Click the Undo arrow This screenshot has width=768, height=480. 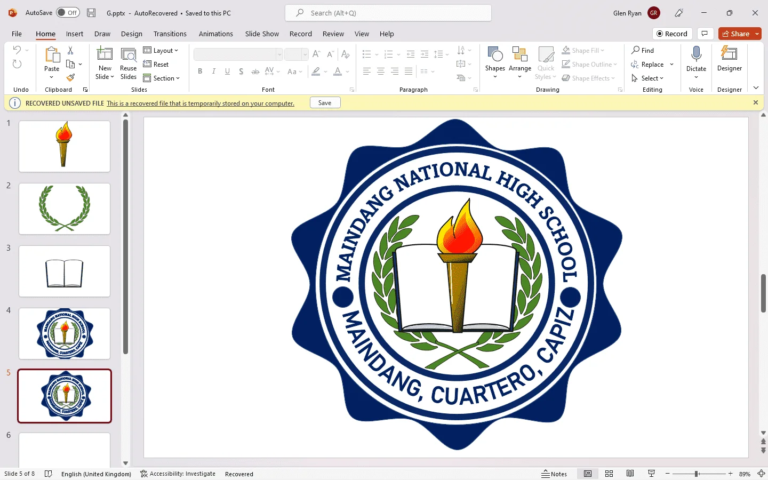click(17, 50)
